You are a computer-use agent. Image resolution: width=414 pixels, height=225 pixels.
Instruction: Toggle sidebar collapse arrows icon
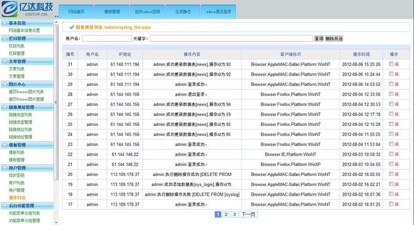tap(56, 16)
